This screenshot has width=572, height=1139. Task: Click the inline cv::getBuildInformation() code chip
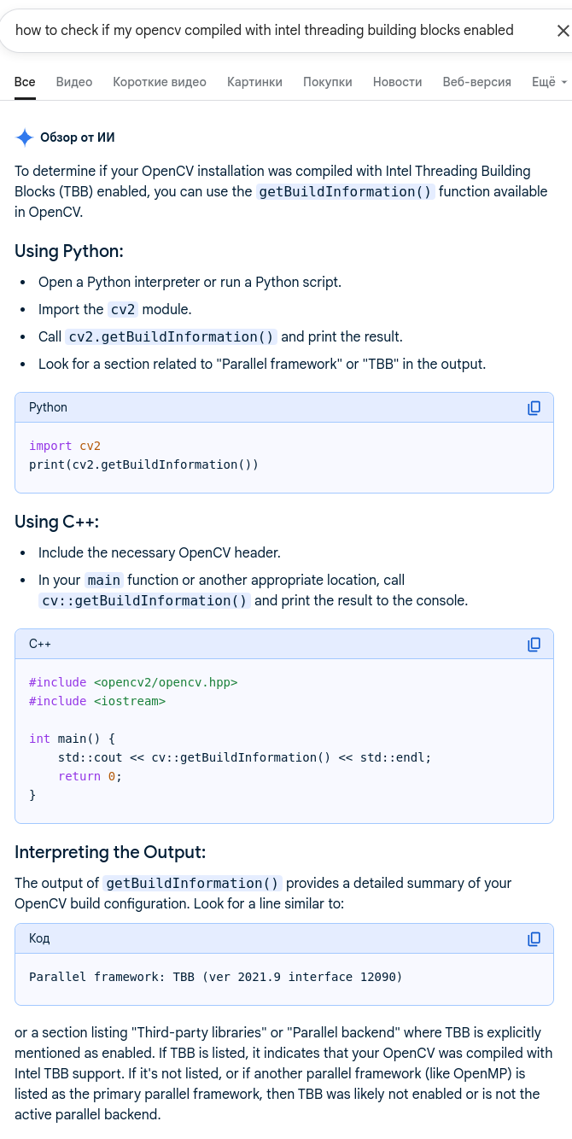[x=144, y=600]
